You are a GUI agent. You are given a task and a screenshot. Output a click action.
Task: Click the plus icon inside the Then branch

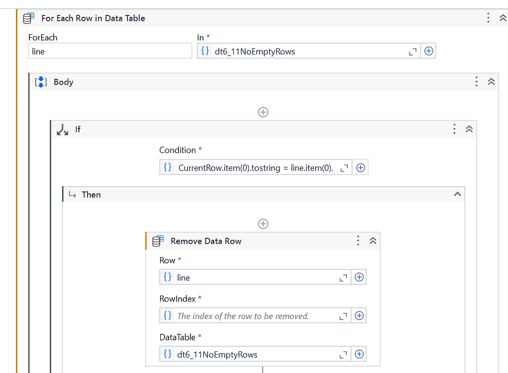coord(263,223)
